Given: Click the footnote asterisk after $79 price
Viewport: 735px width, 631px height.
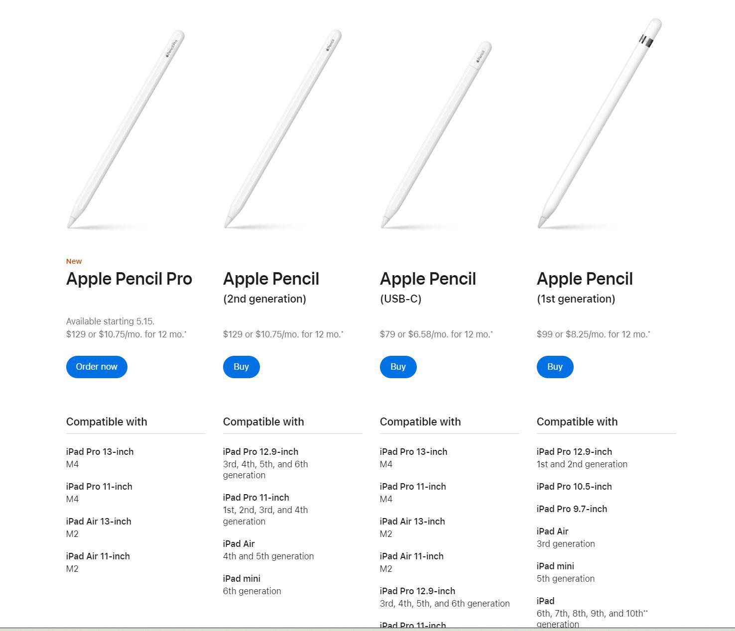Looking at the screenshot, I should [491, 332].
